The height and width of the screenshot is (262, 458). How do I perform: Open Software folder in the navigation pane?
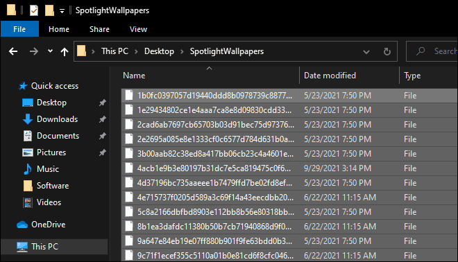click(53, 186)
